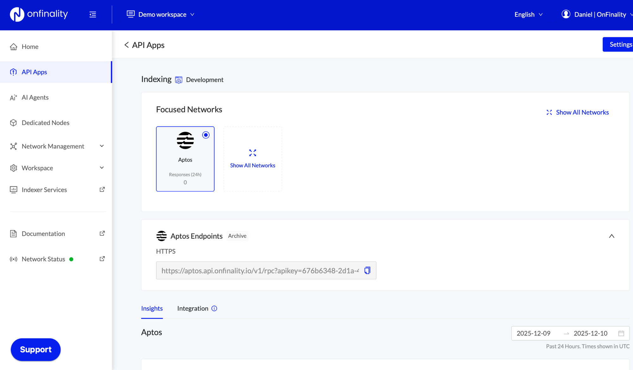Switch to the Integration tab
The image size is (633, 370).
pyautogui.click(x=192, y=308)
